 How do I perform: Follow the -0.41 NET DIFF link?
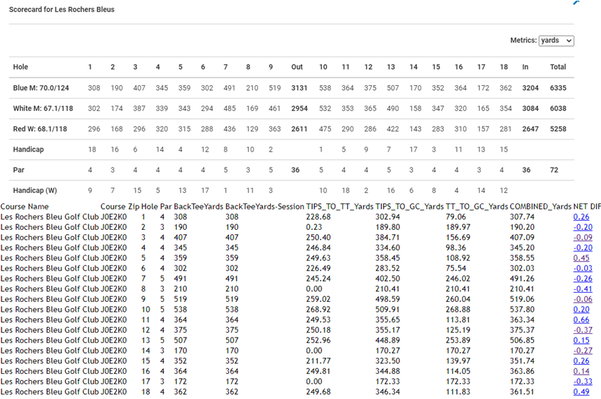pos(583,289)
